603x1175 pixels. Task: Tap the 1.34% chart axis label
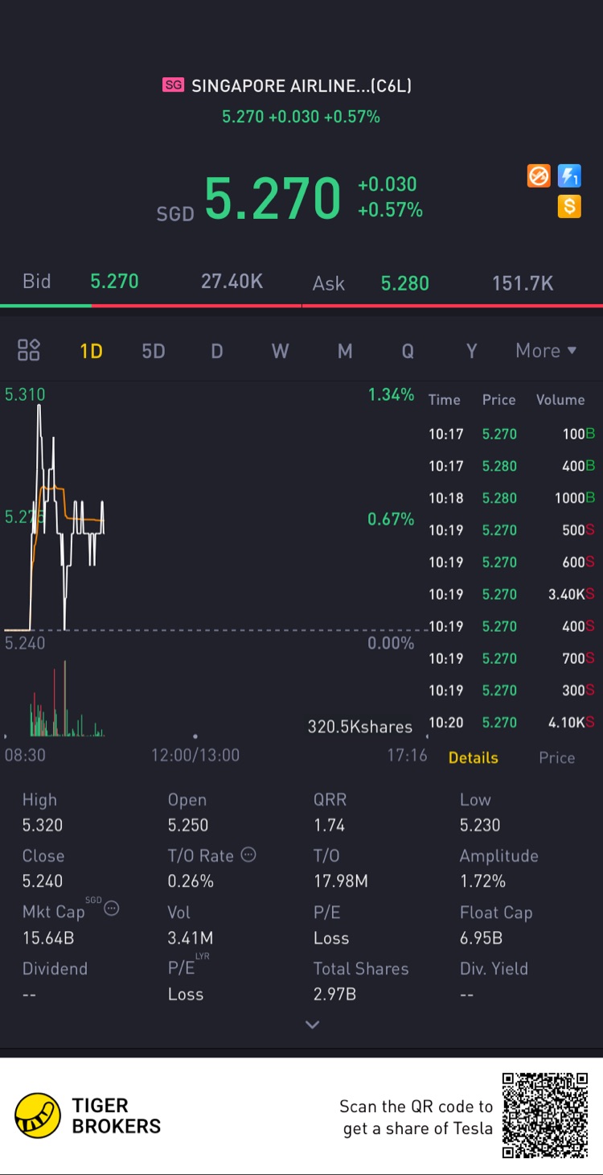391,394
